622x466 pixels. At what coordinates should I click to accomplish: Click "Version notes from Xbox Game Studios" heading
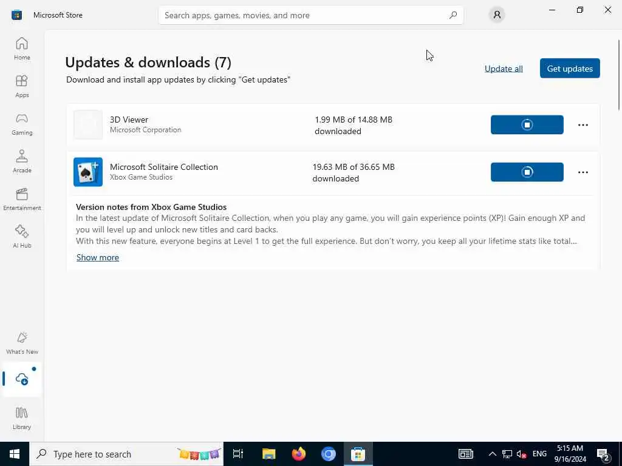(x=151, y=207)
